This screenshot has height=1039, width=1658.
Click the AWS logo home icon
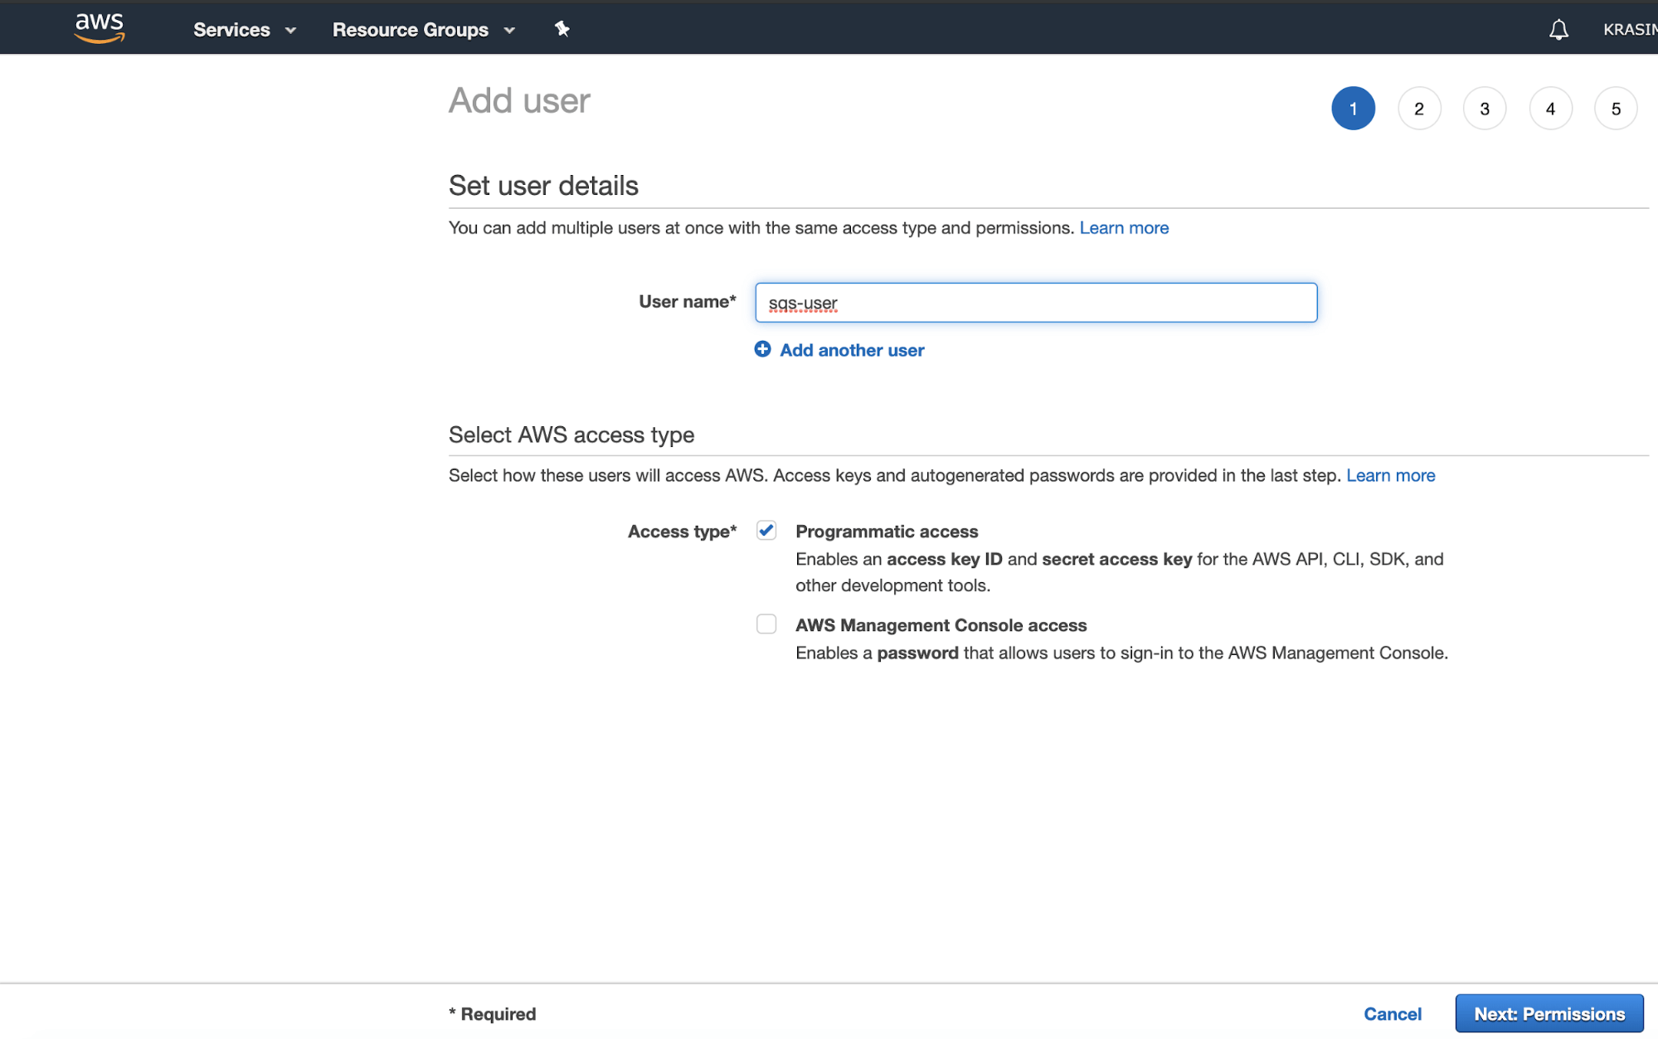100,28
